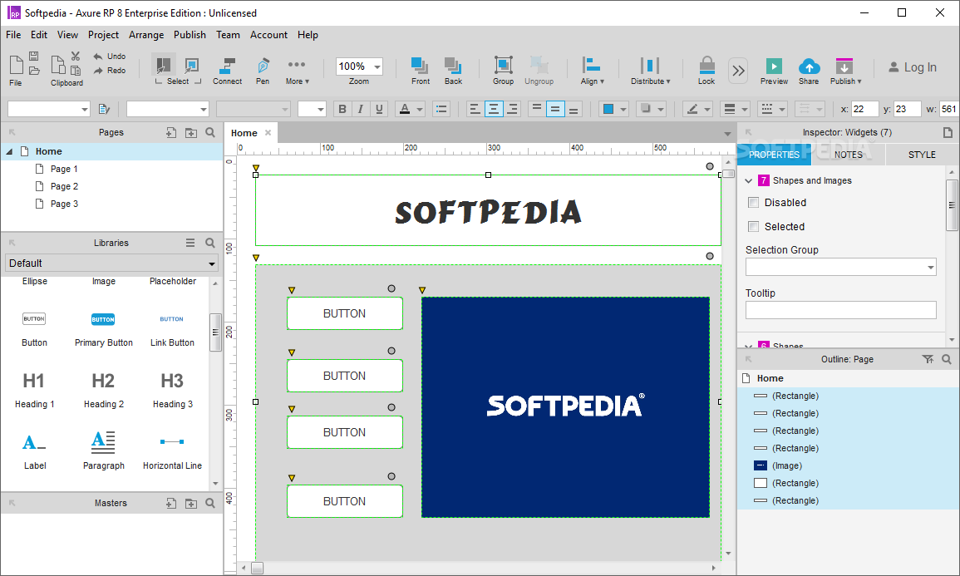
Task: Click the Tooltip input field
Action: (840, 310)
